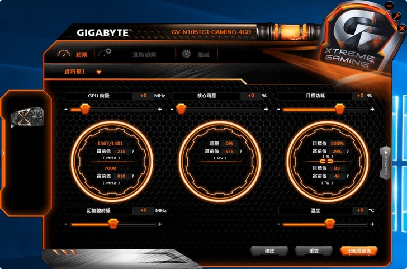This screenshot has width=407, height=269.
Task: Decrease 記憶體時脈 with minus button
Action: 66,224
